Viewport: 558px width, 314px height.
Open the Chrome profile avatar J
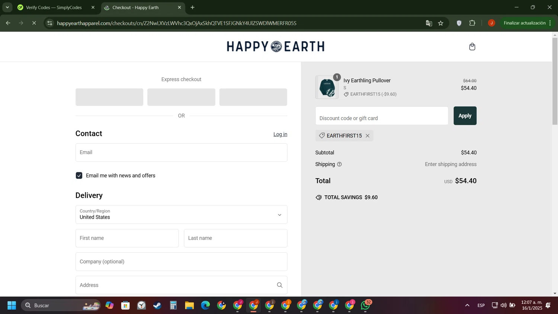click(491, 23)
